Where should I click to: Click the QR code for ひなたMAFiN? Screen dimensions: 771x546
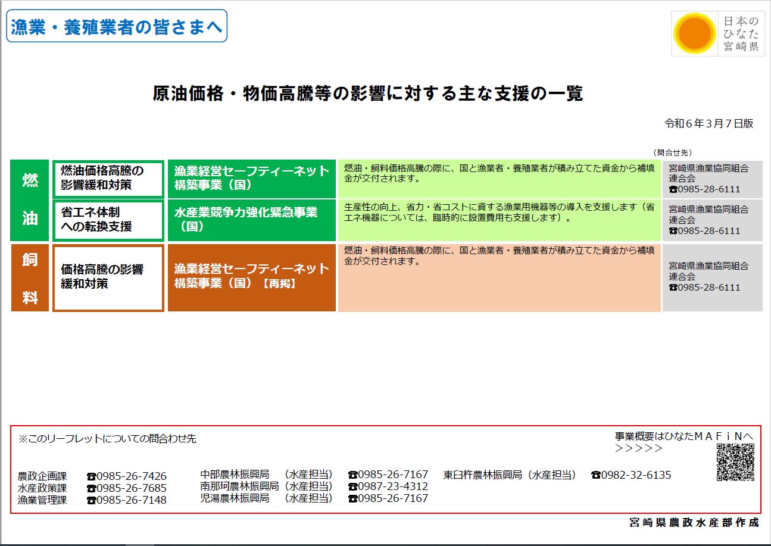pos(735,462)
